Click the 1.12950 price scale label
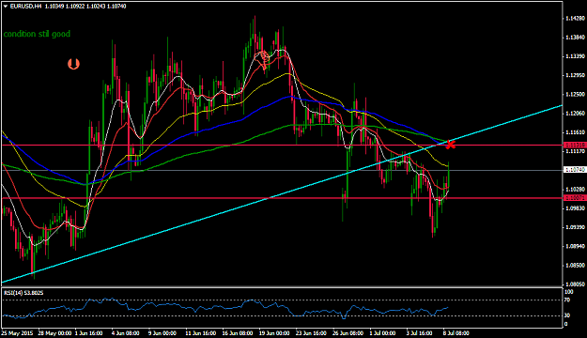 (x=576, y=75)
